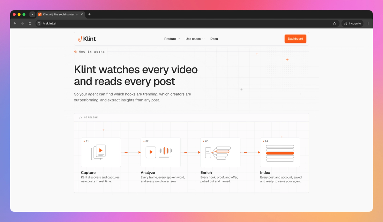Click the orange Dashboard button
Screen dimensions: 383x222
(x=296, y=39)
